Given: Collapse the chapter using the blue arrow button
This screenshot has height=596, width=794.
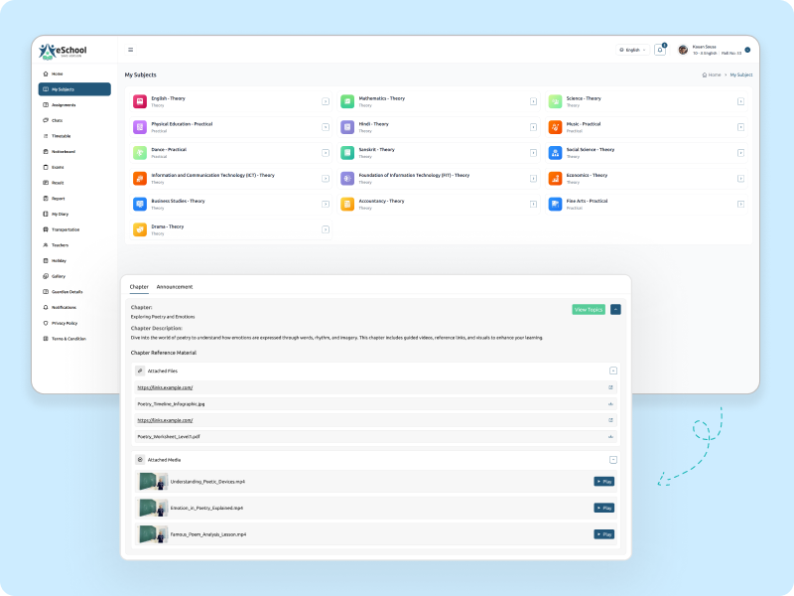Looking at the screenshot, I should (x=615, y=310).
